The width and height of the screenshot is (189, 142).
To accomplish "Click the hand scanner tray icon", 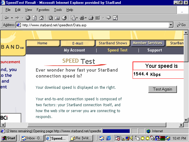I will tap(153, 138).
